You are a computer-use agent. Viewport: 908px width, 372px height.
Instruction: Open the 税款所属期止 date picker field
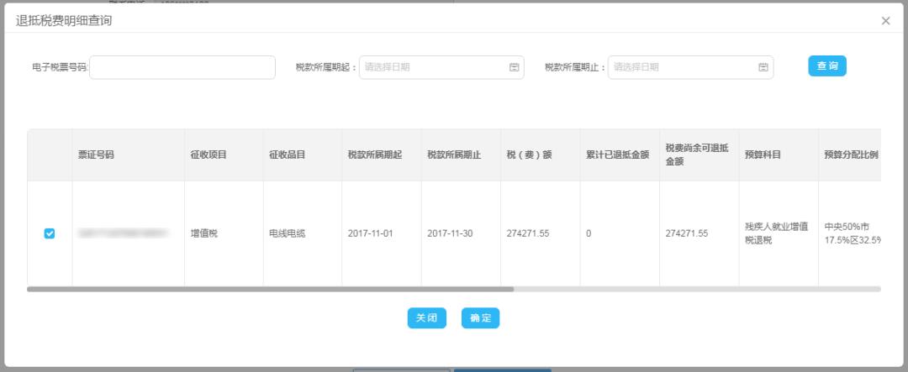click(x=683, y=67)
